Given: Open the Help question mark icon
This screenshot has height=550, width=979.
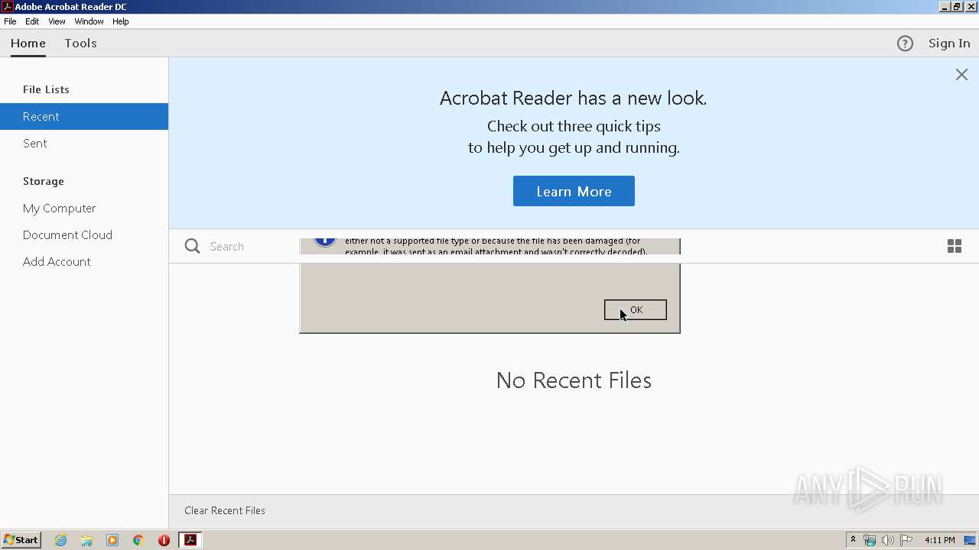Looking at the screenshot, I should 905,44.
